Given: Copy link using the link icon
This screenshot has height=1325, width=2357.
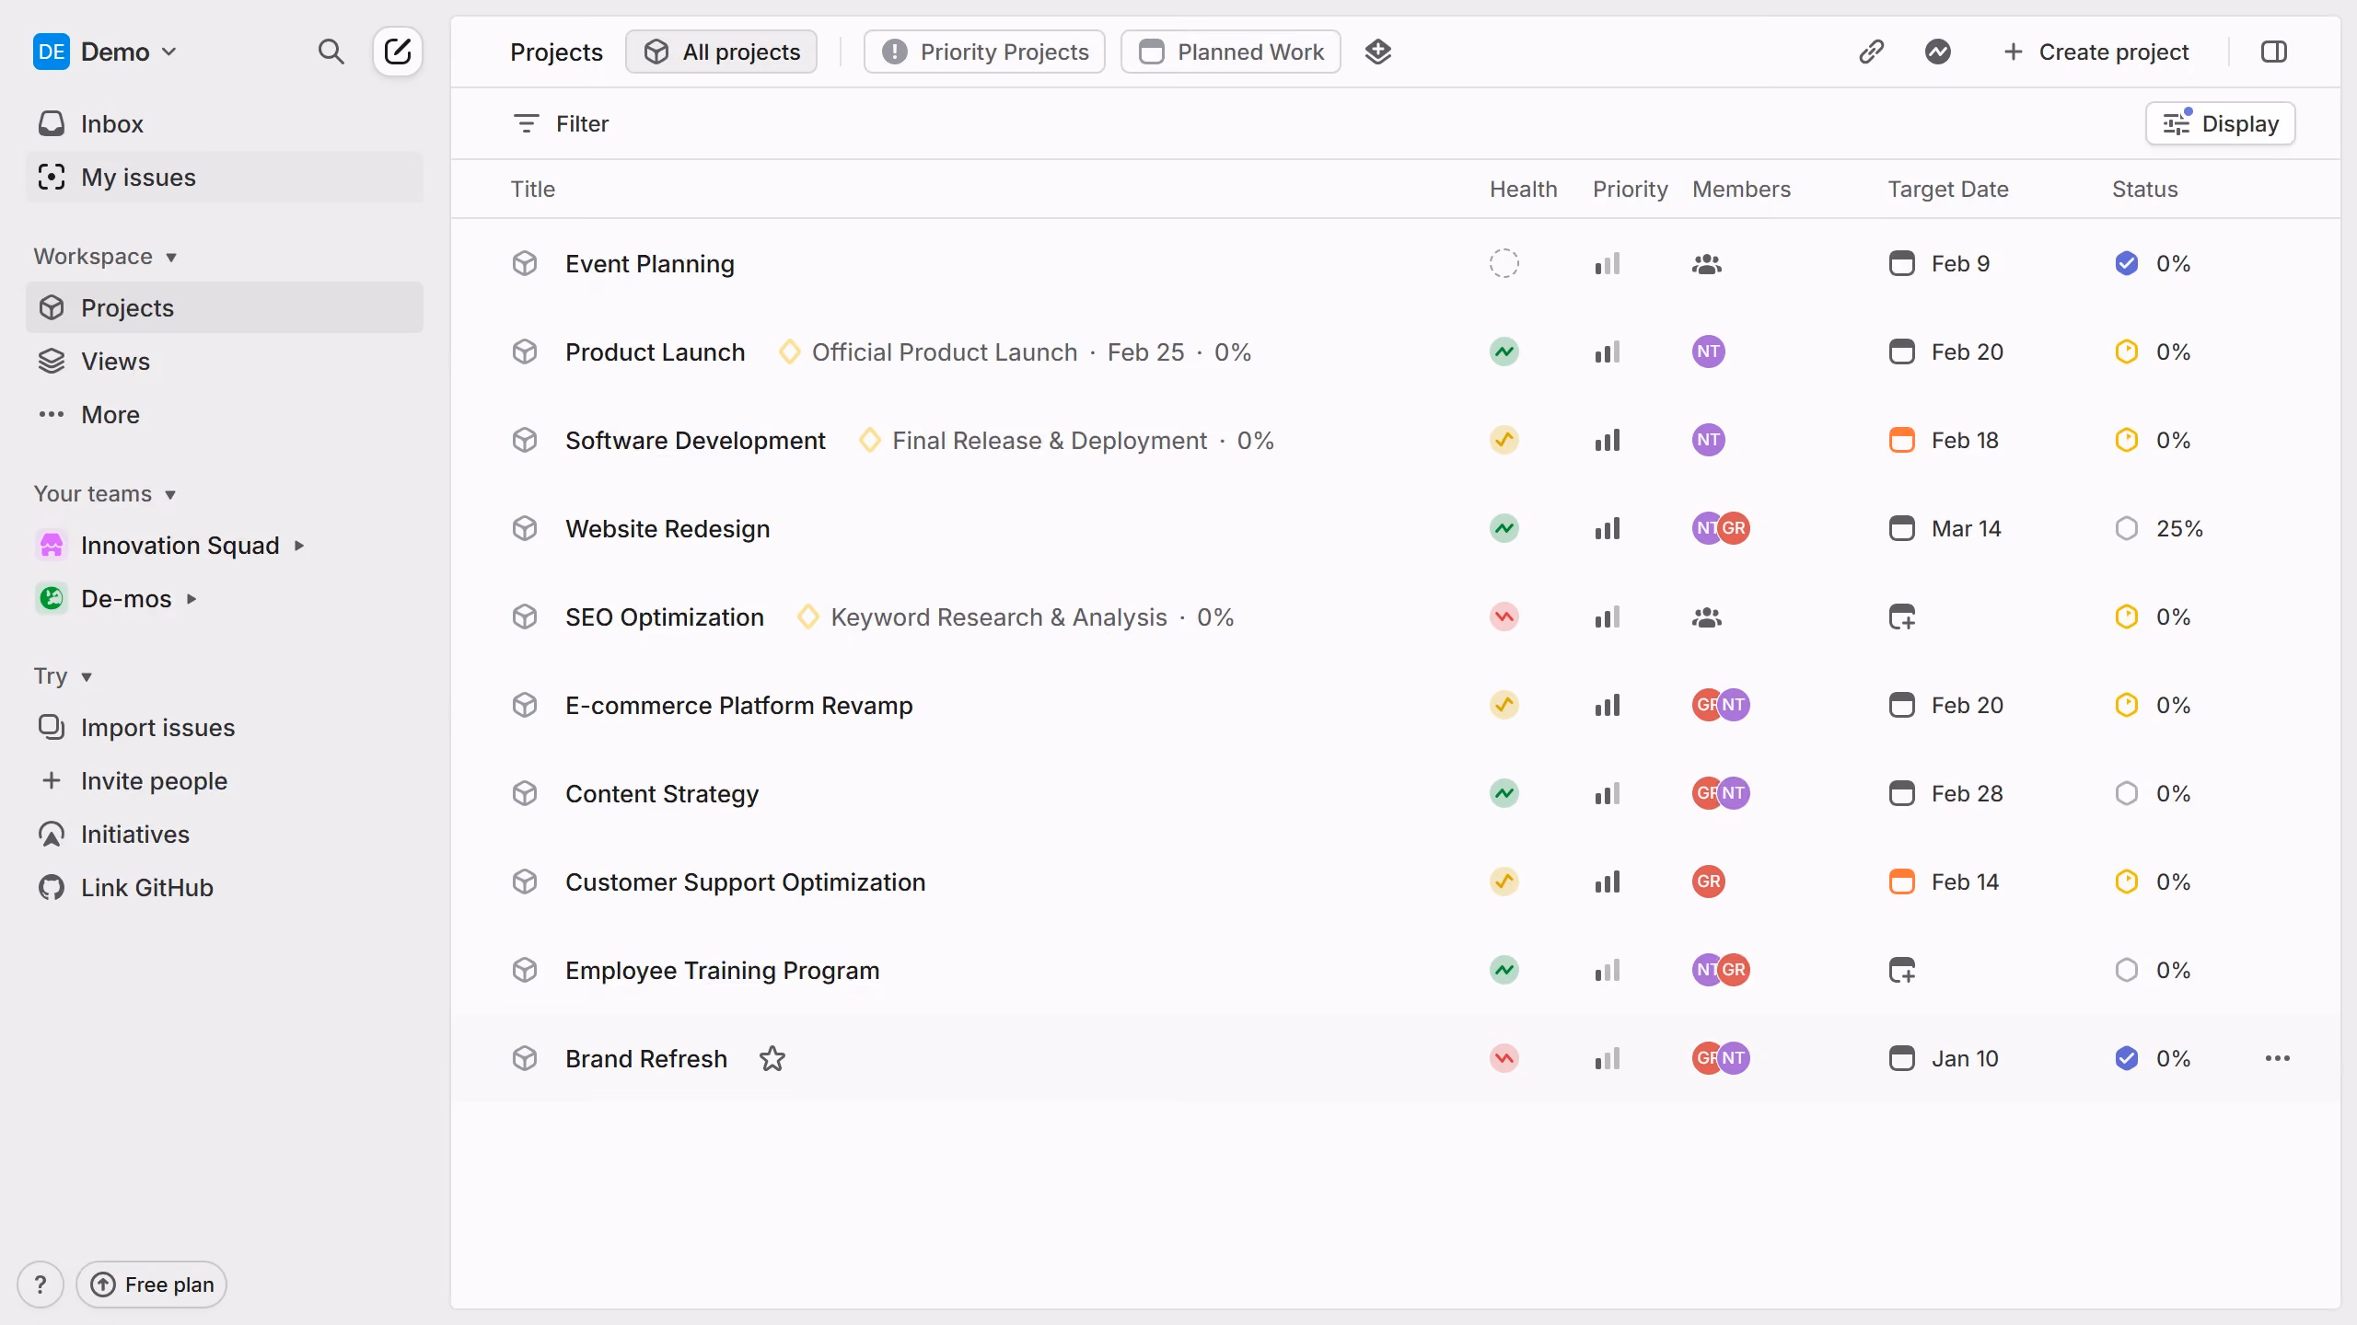Looking at the screenshot, I should (x=1871, y=52).
